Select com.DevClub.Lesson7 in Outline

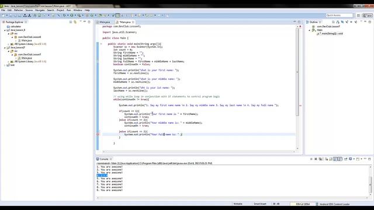[x=328, y=26]
